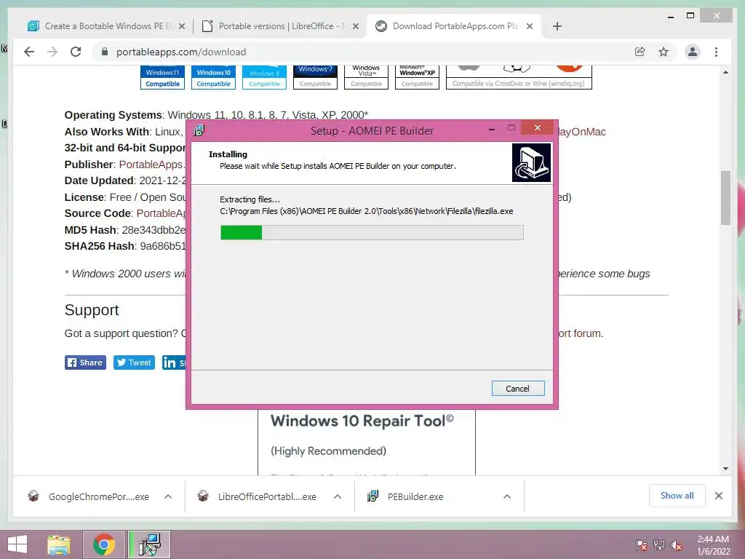Minimize the AOMEI PE Builder setup window
The height and width of the screenshot is (559, 745).
[492, 128]
